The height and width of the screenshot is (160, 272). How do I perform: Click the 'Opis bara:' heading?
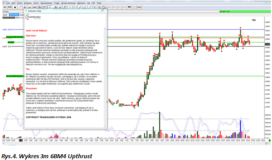[31, 36]
